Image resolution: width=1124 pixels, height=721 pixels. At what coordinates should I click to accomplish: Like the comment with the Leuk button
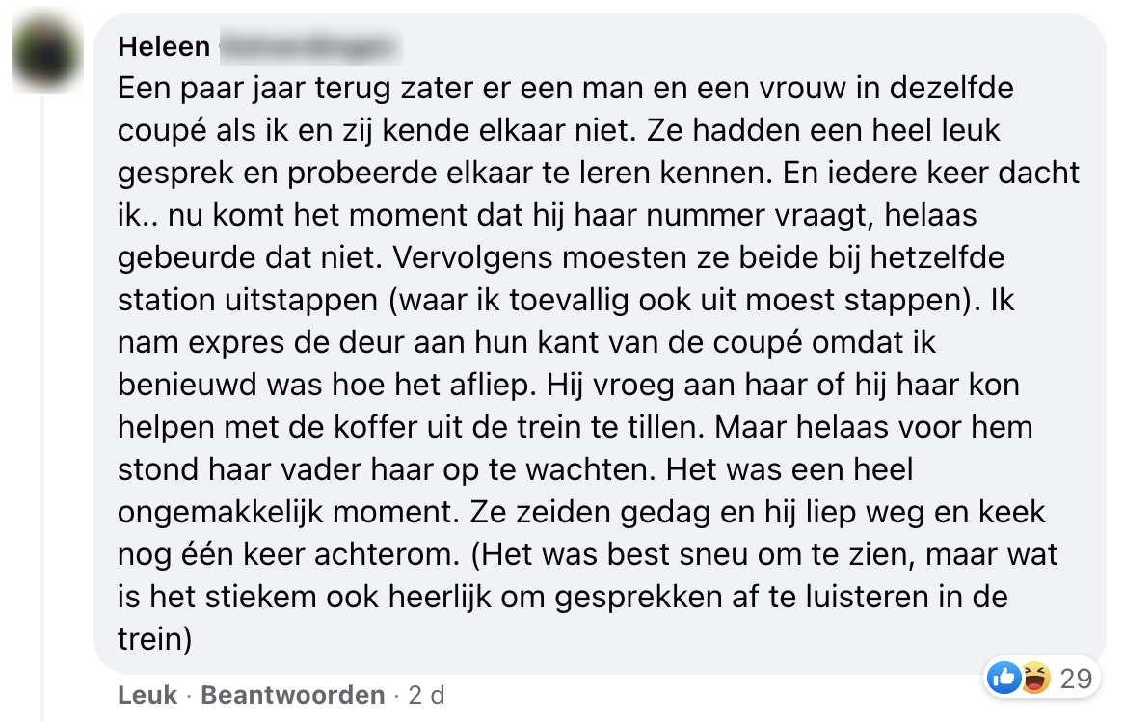pos(147,695)
